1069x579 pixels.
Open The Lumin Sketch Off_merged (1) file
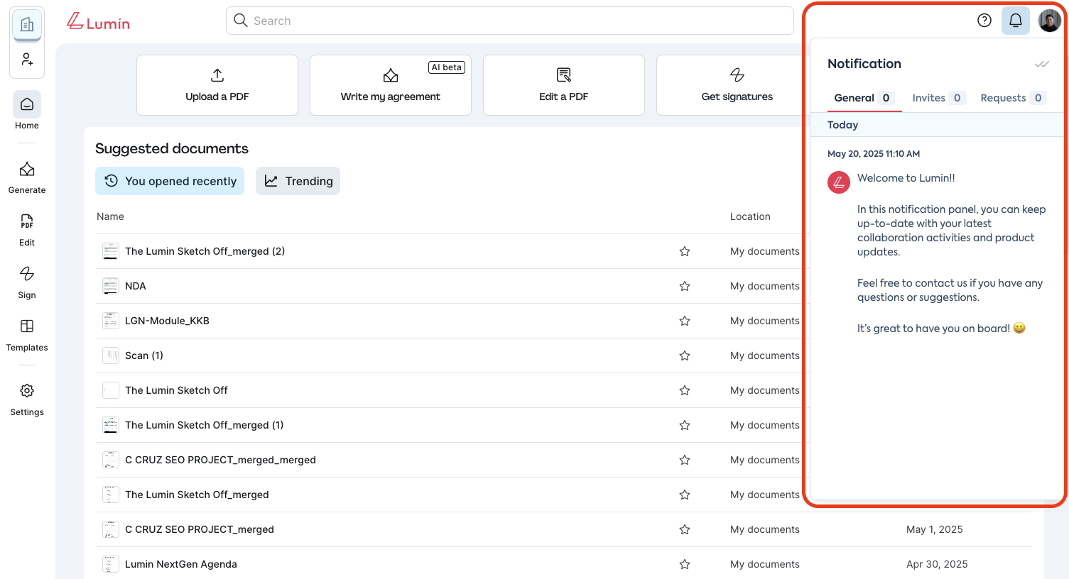click(x=204, y=425)
